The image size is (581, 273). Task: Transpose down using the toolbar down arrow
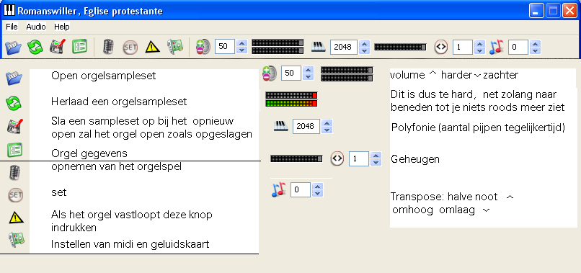[x=536, y=50]
